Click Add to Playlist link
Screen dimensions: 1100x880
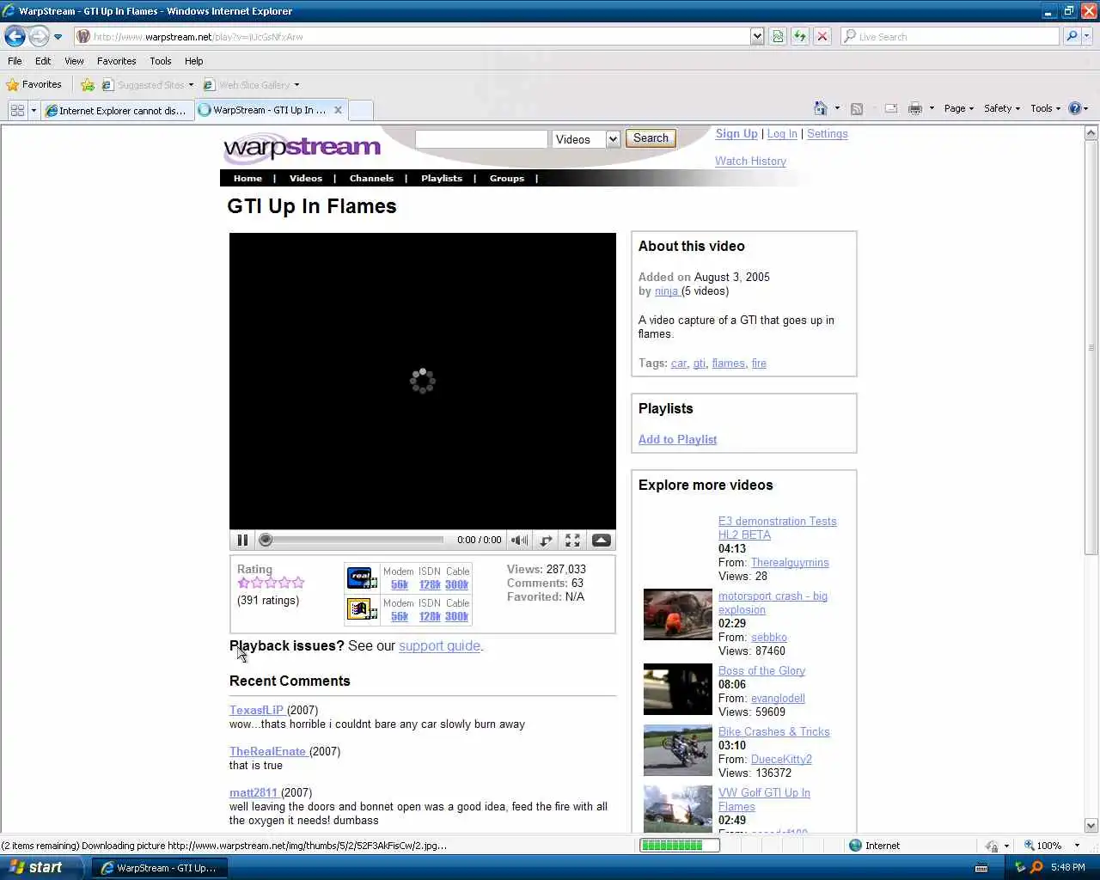(677, 439)
